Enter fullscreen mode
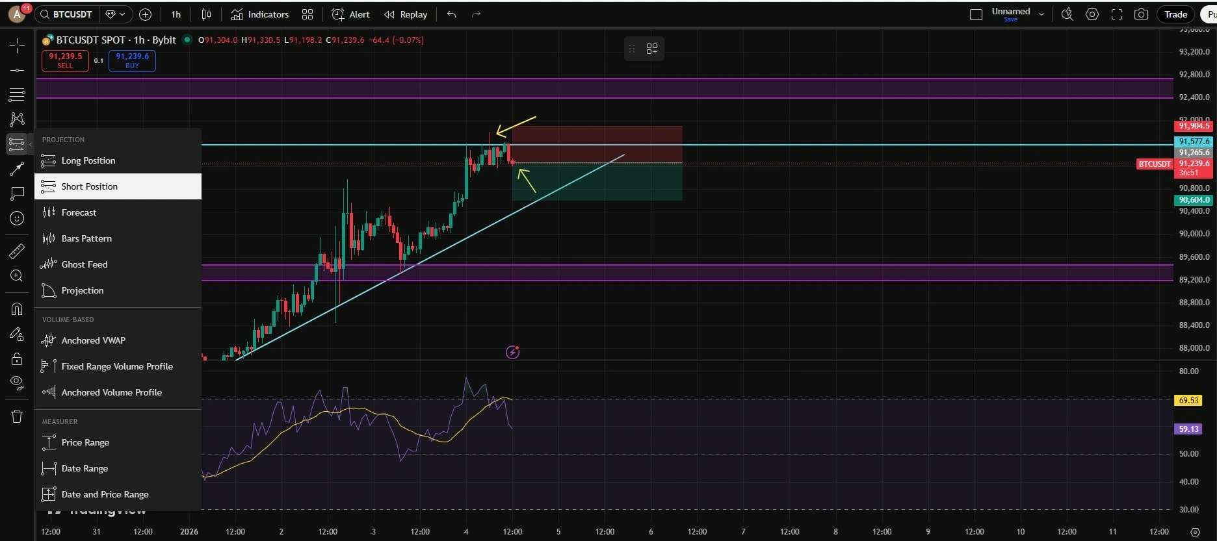The image size is (1217, 541). [x=1117, y=14]
